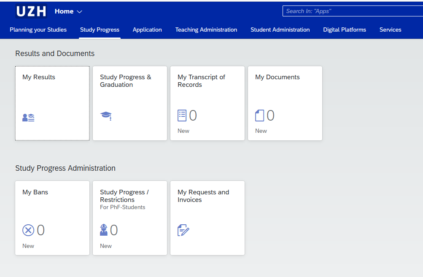423x277 pixels.
Task: Switch to the Application tab
Action: pyautogui.click(x=147, y=30)
